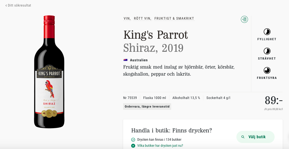Click the 89:- price
The height and width of the screenshot is (149, 289).
[273, 101]
